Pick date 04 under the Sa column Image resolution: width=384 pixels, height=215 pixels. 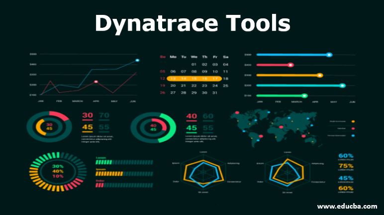(x=225, y=65)
